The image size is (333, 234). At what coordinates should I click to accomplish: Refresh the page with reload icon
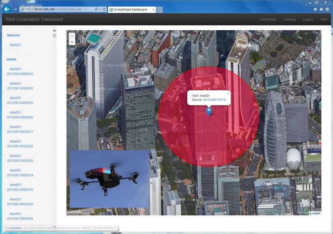[104, 10]
